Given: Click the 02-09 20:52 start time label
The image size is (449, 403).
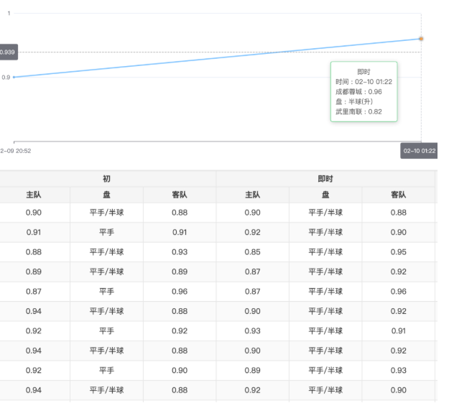Looking at the screenshot, I should coord(15,151).
